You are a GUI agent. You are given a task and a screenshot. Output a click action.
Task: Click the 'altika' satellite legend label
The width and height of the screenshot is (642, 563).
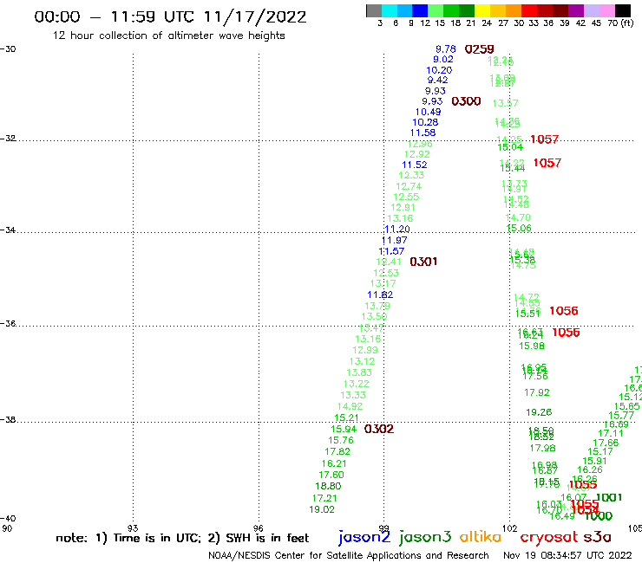click(x=481, y=537)
